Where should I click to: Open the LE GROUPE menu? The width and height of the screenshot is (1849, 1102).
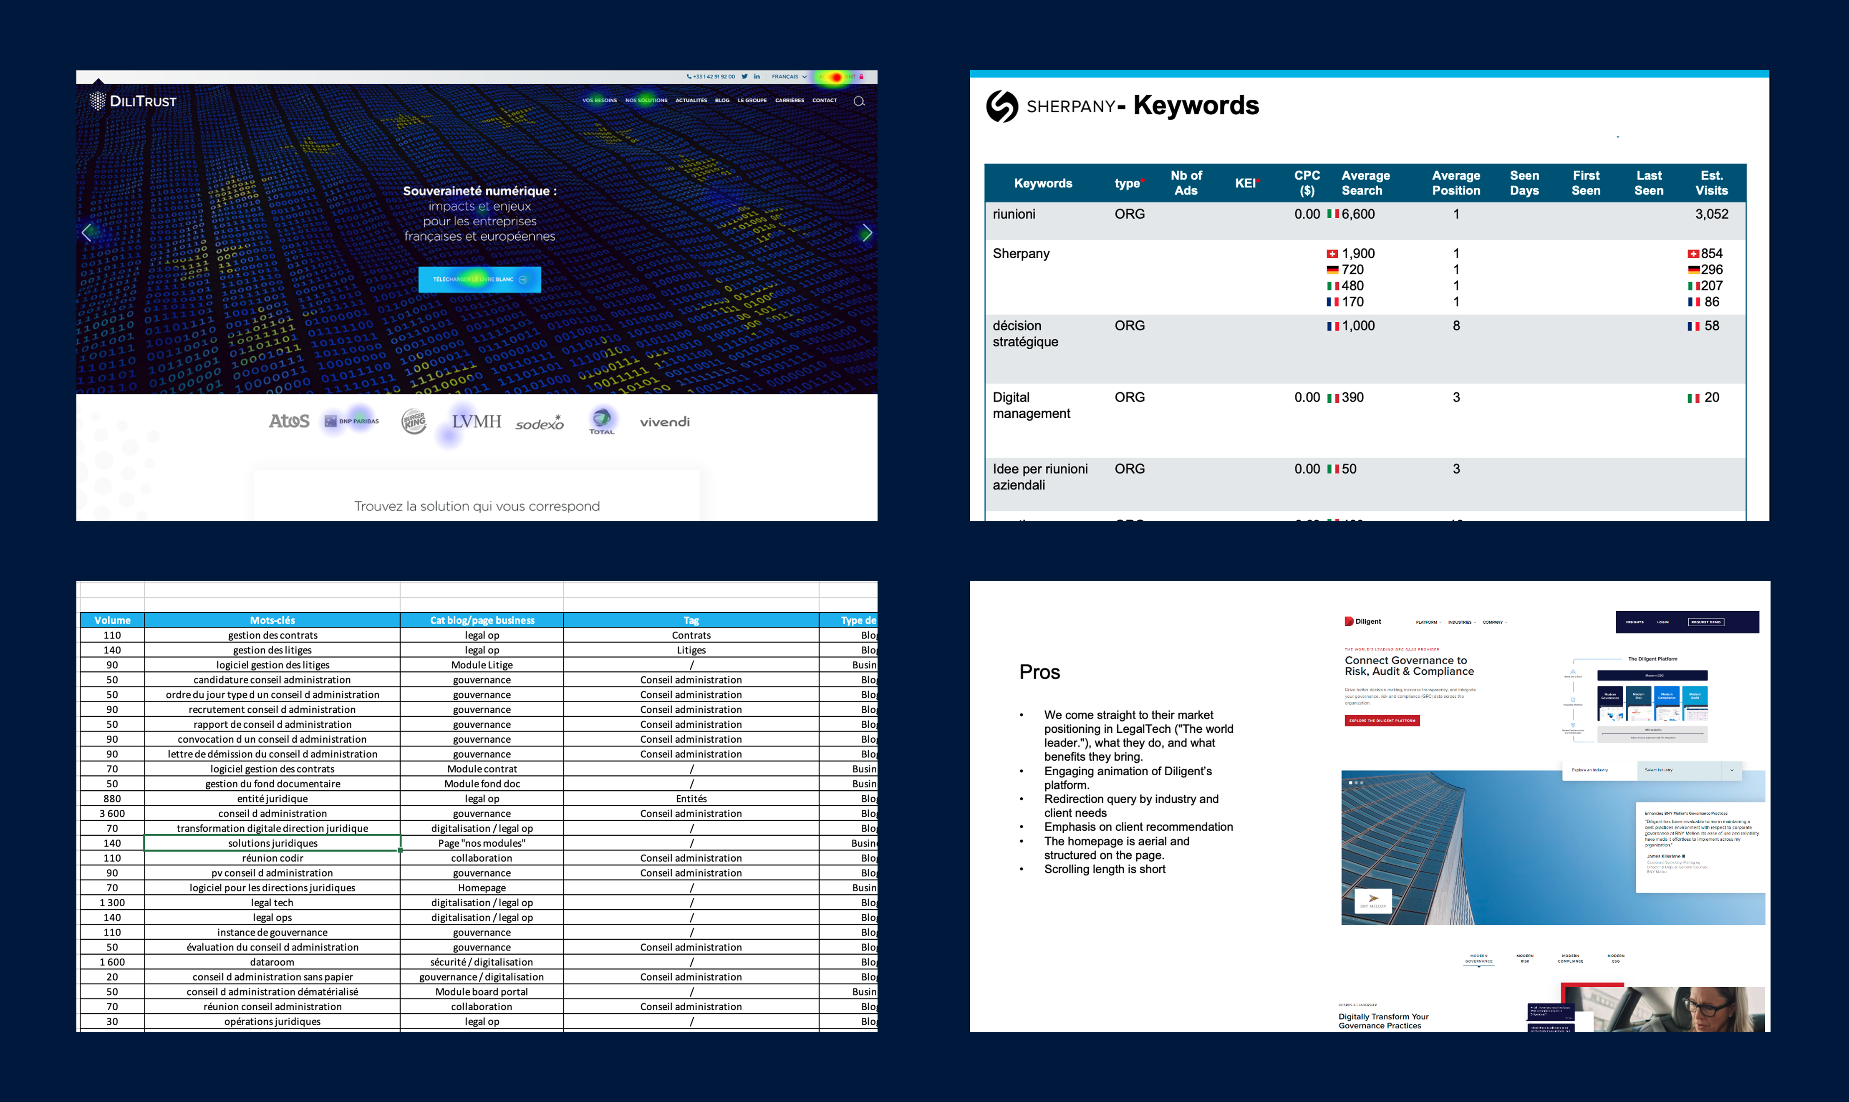tap(752, 100)
